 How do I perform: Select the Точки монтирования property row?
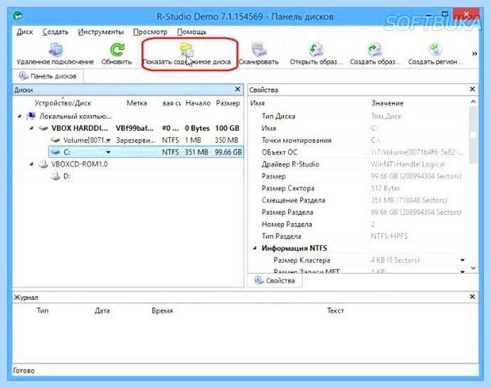[359, 140]
